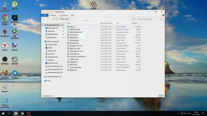This screenshot has height=116, width=207.
Task: Select Музыка in navigation pane
Action: [x=51, y=60]
